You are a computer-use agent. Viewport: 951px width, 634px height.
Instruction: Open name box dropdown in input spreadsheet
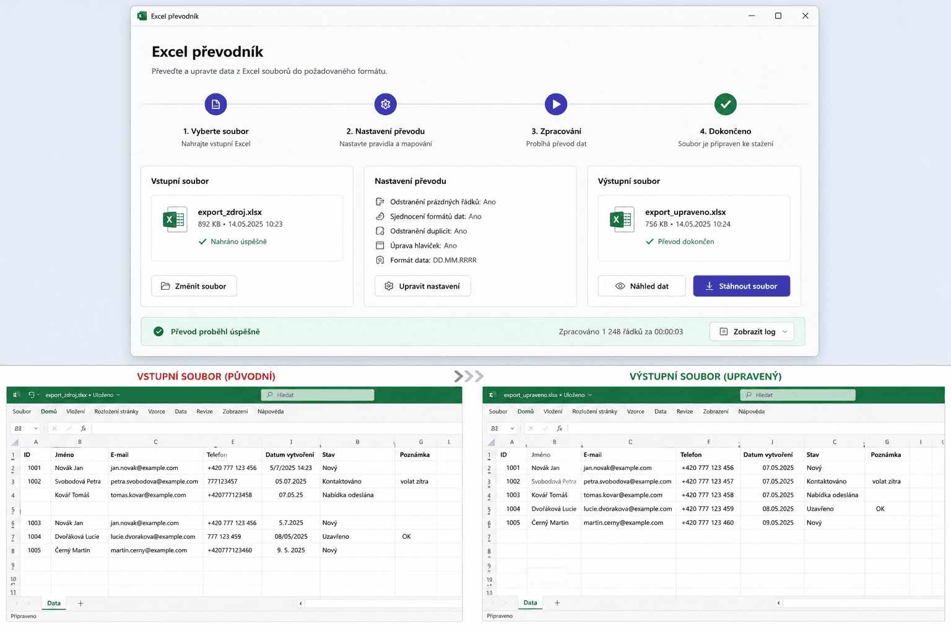36,428
